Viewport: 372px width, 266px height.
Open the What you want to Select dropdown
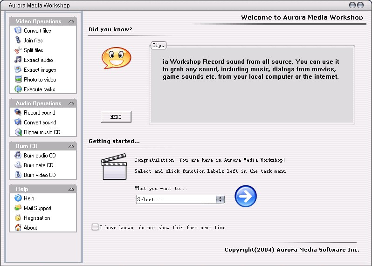point(180,199)
